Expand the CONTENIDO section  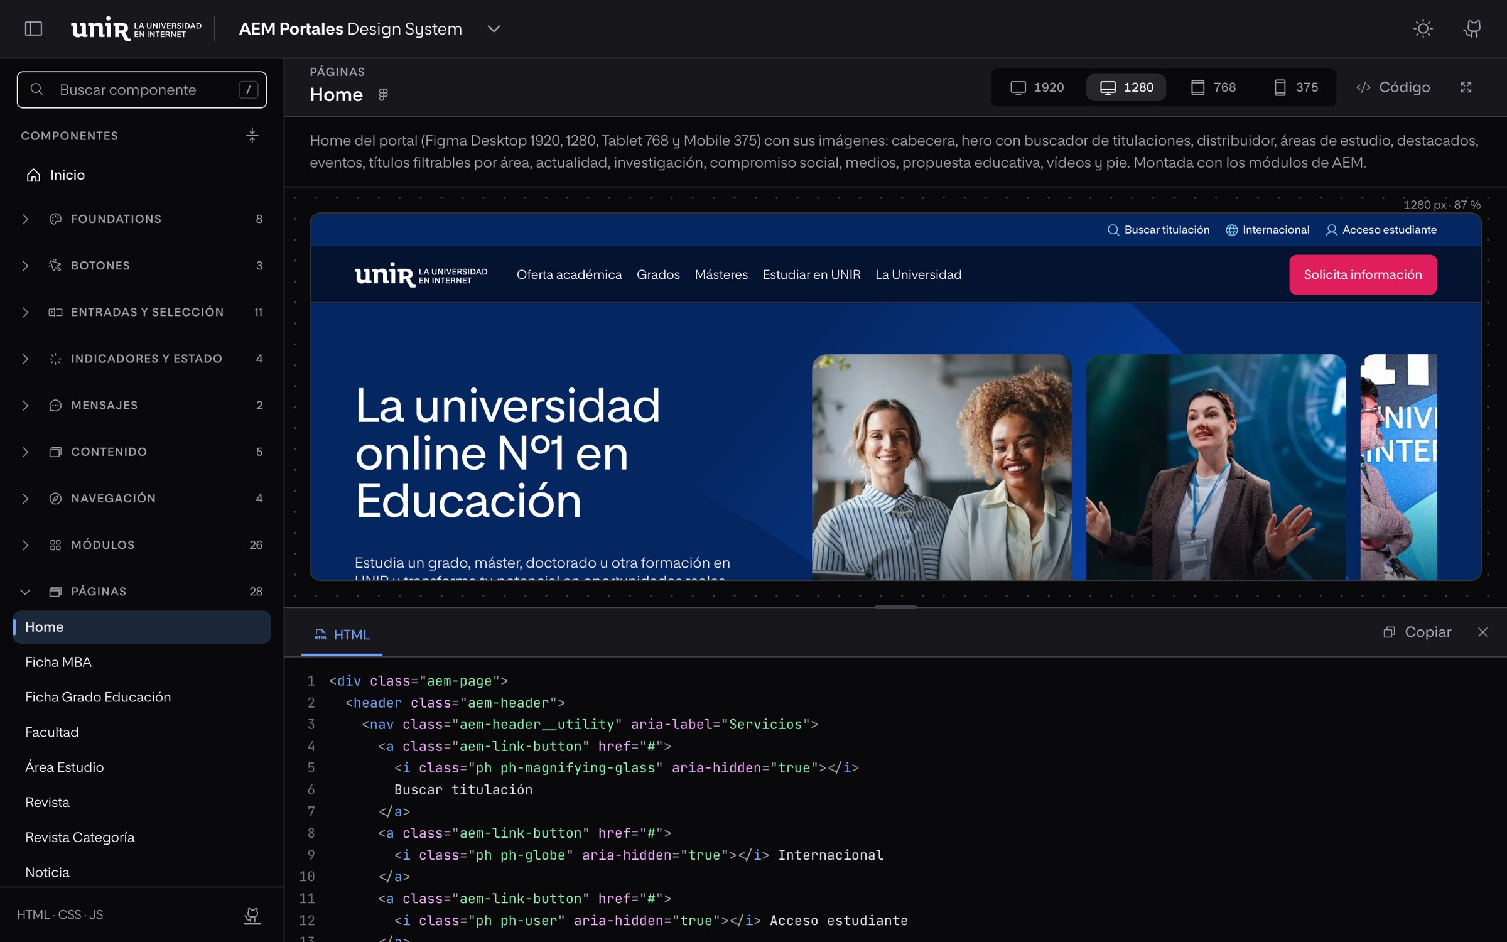[142, 452]
